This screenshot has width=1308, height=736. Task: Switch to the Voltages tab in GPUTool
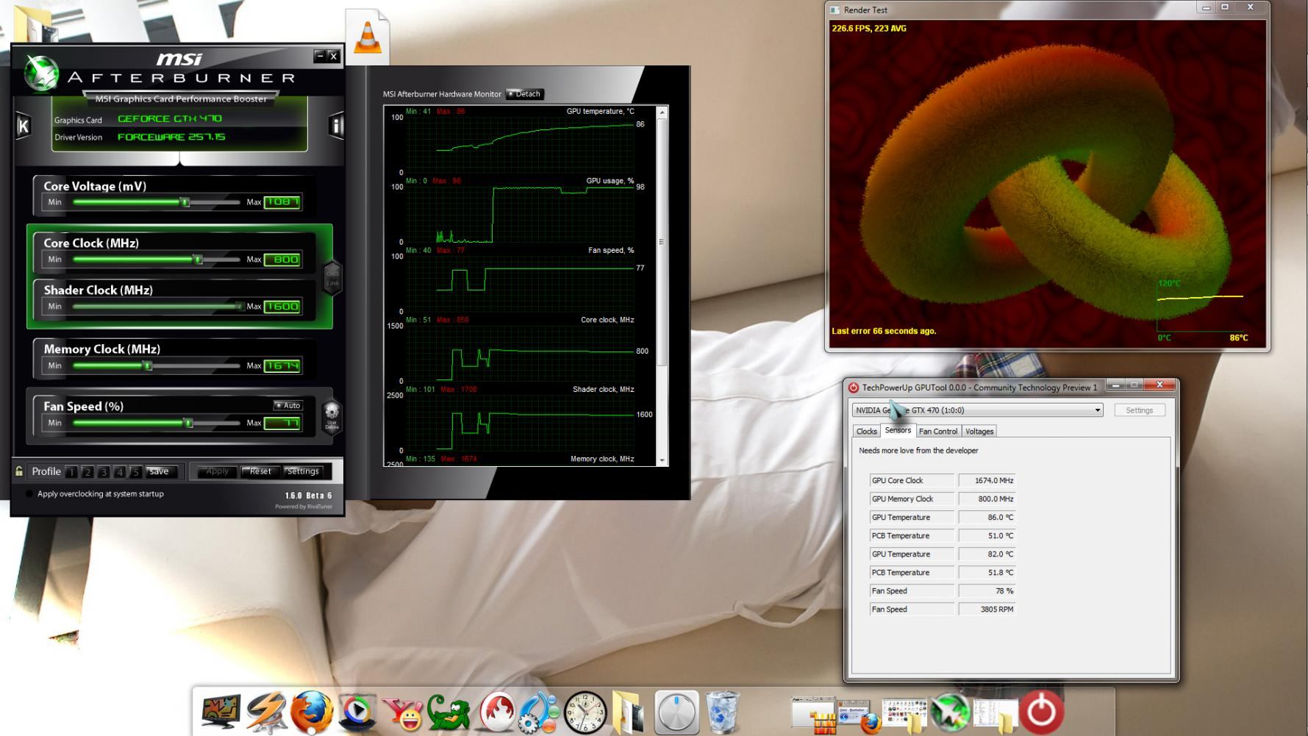click(x=979, y=432)
